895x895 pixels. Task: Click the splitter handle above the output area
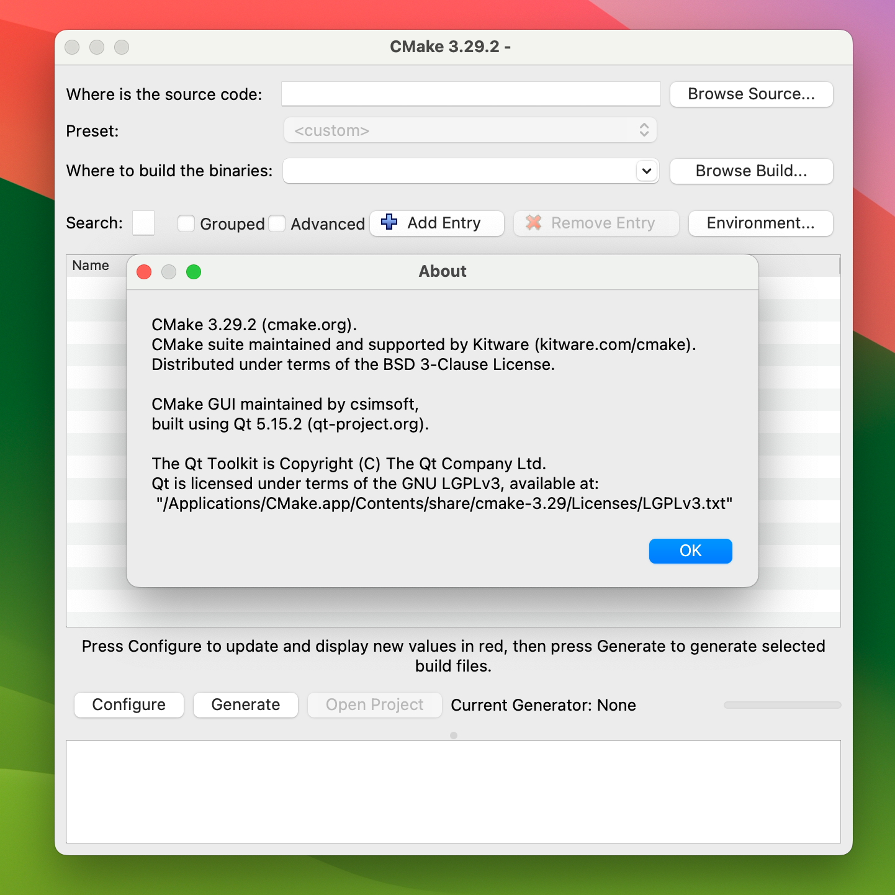pos(453,735)
